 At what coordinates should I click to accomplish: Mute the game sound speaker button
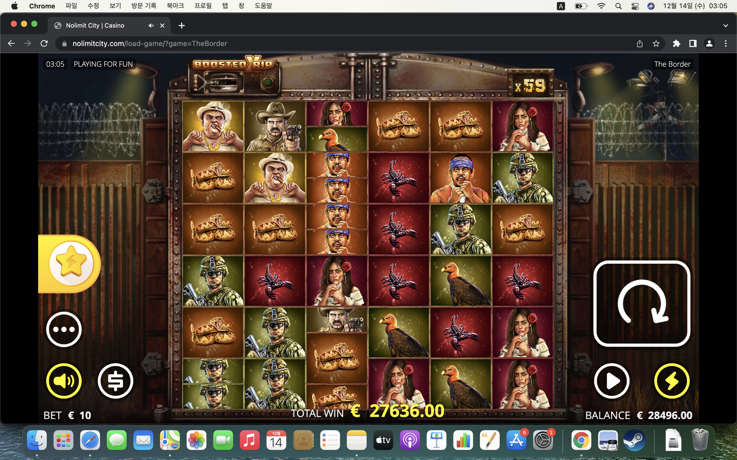coord(64,381)
